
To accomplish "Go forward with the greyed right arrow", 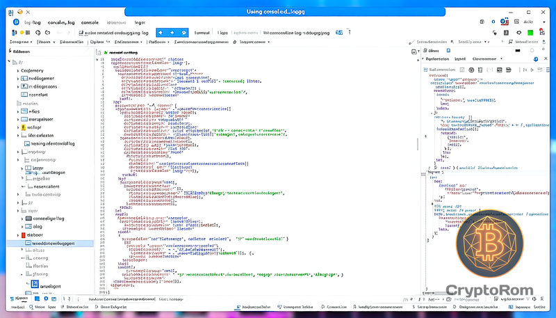I will (68, 33).
